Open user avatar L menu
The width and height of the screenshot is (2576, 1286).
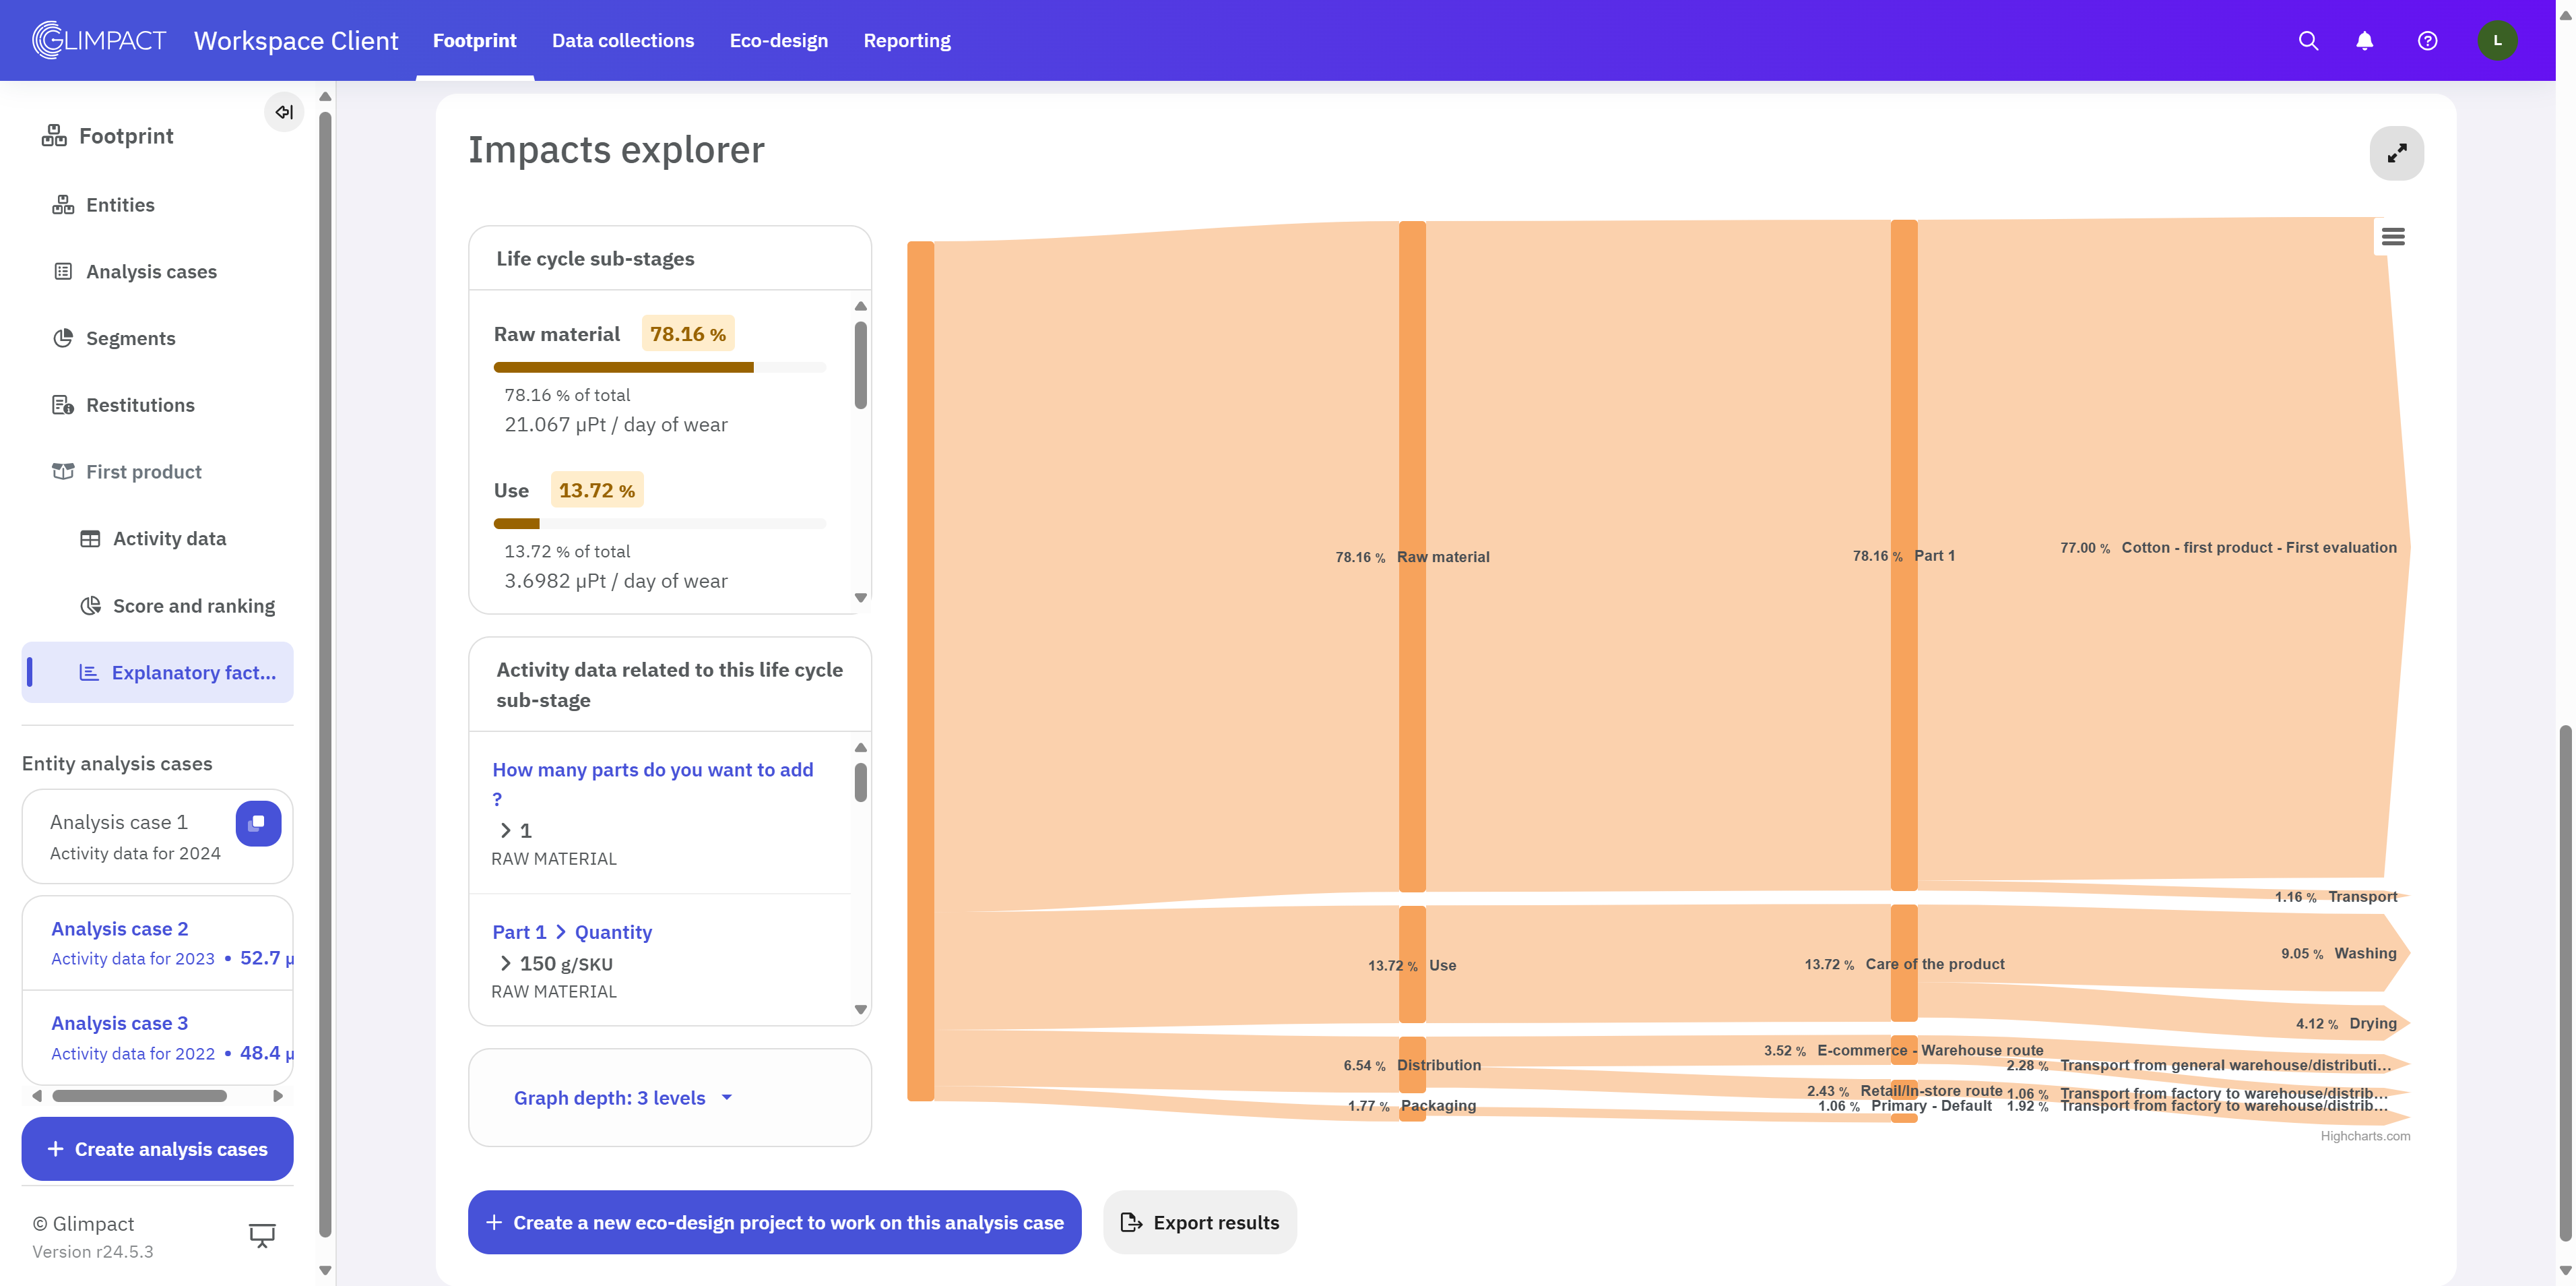[x=2497, y=40]
